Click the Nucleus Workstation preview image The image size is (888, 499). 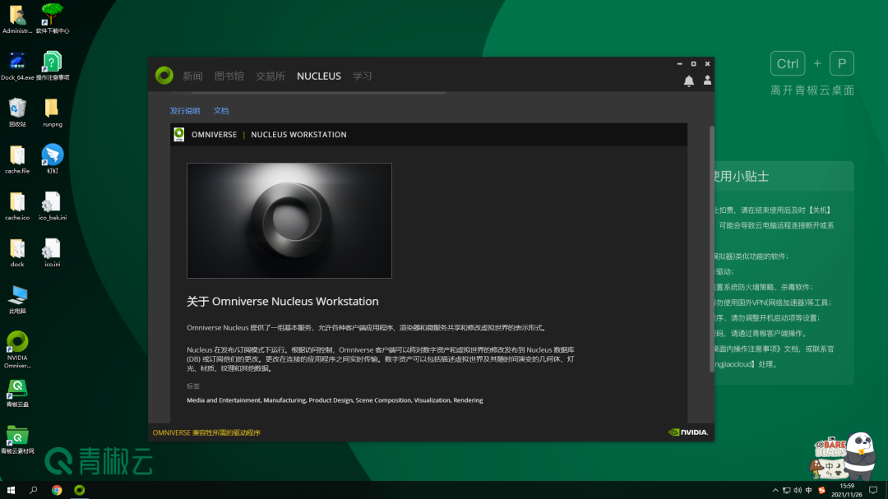click(289, 220)
